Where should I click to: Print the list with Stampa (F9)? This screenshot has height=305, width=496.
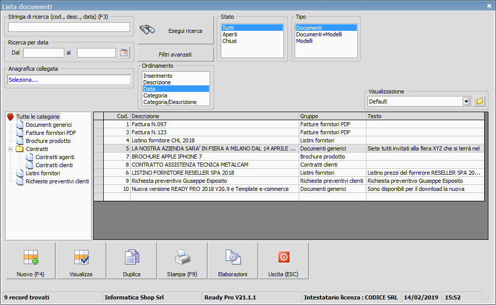[x=183, y=261]
